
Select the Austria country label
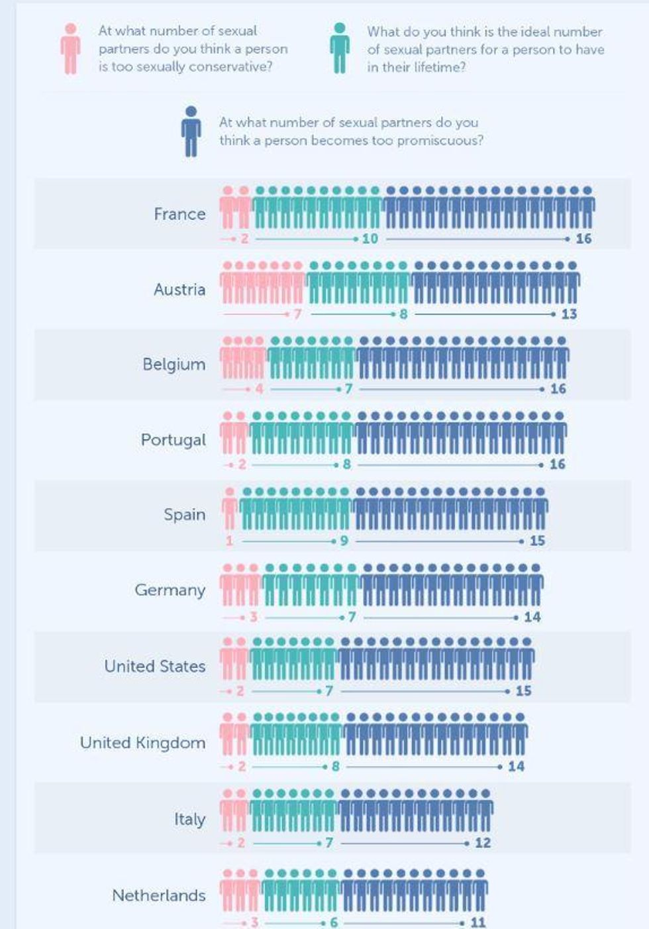pyautogui.click(x=179, y=290)
